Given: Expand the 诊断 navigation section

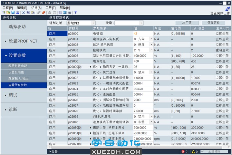Looking at the screenshot, I should pos(24,110).
